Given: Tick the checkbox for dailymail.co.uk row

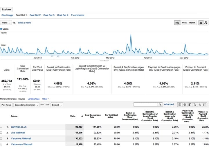Looking at the screenshot, I should pyautogui.click(x=2, y=127).
